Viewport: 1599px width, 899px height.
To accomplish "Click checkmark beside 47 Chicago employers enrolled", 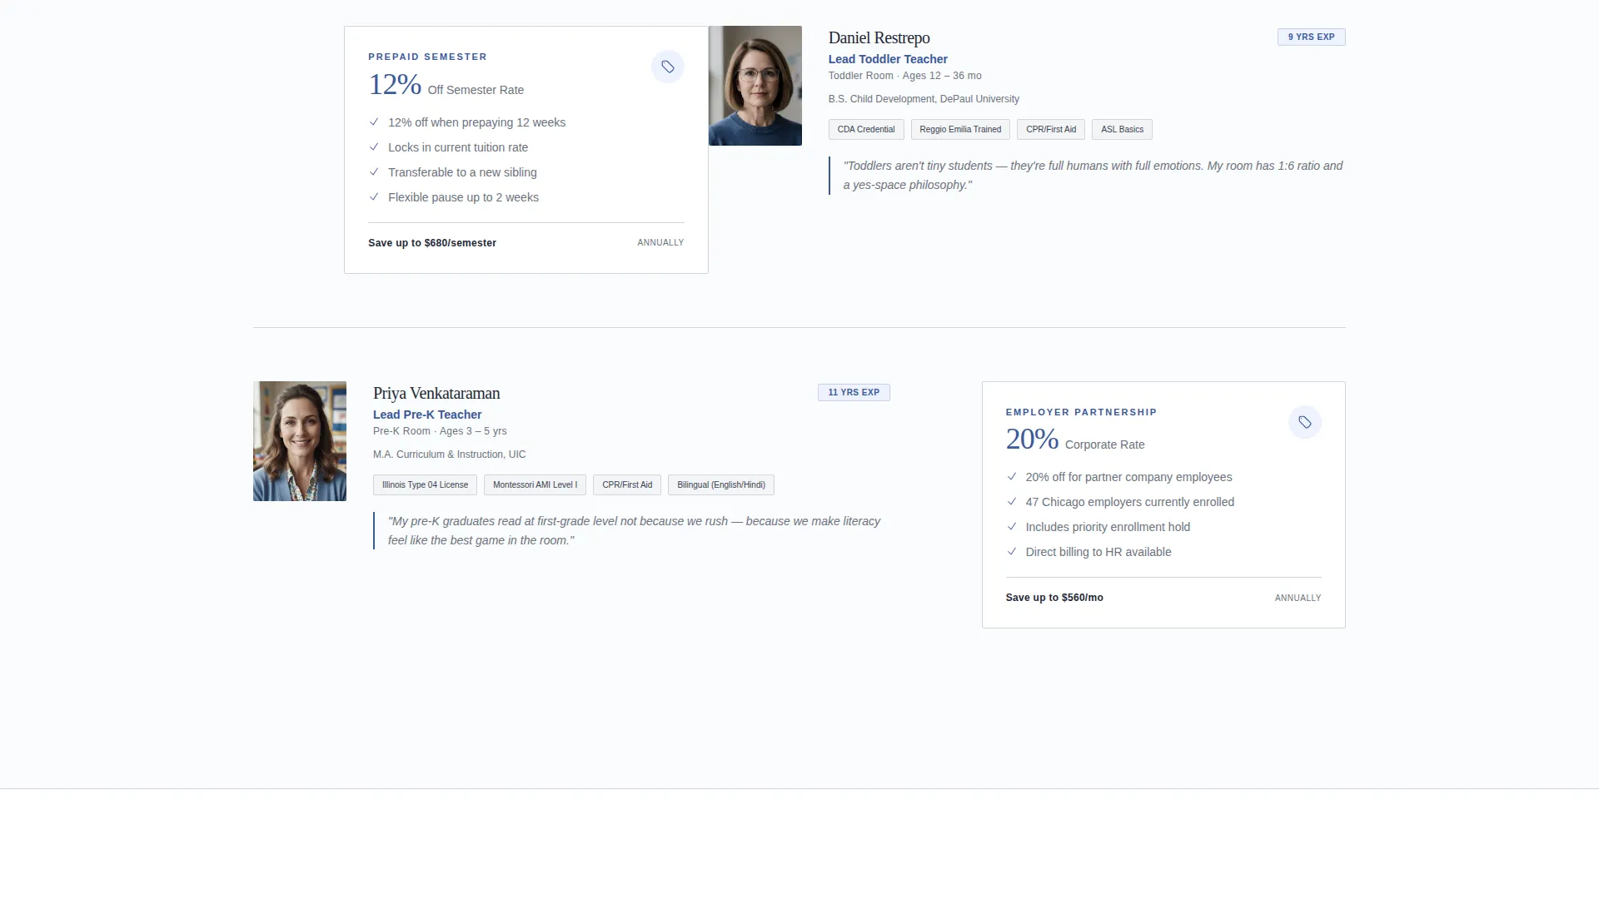I will click(1012, 501).
